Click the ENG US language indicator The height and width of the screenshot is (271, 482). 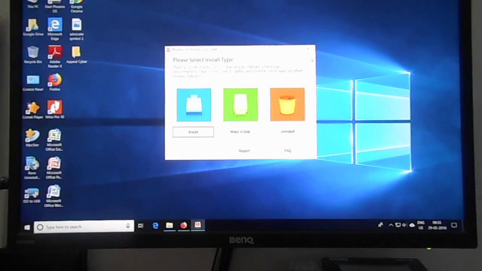[x=421, y=225]
